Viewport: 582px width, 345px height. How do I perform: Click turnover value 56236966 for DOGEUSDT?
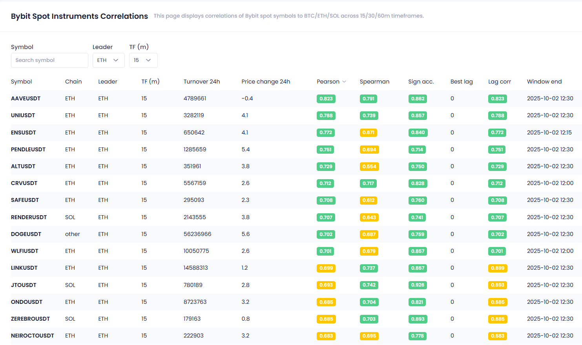(x=197, y=234)
